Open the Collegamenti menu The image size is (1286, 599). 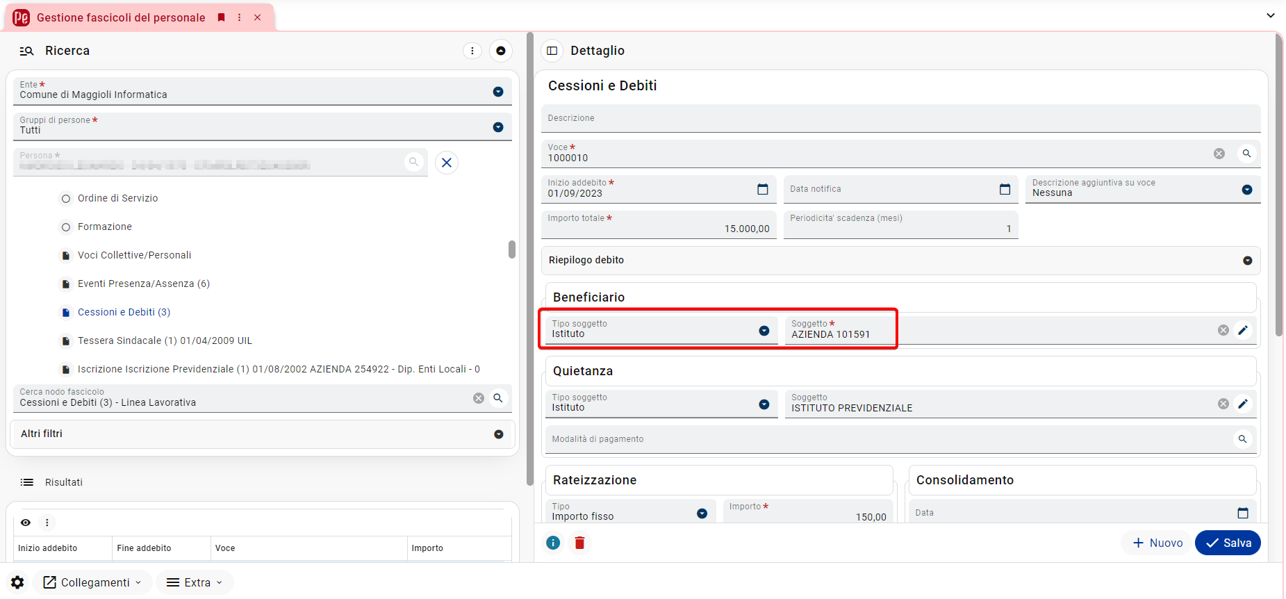pos(92,582)
